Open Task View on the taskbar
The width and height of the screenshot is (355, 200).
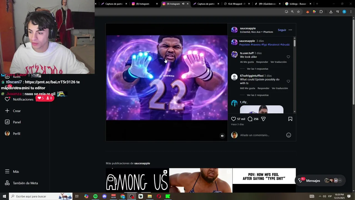point(77,196)
